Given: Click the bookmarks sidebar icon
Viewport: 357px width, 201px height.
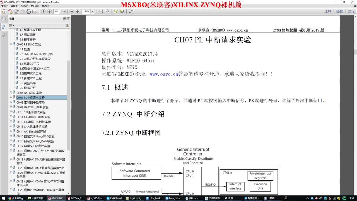Looking at the screenshot, I should click(x=3, y=27).
